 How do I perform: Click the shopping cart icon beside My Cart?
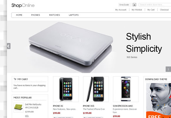pos(15,79)
